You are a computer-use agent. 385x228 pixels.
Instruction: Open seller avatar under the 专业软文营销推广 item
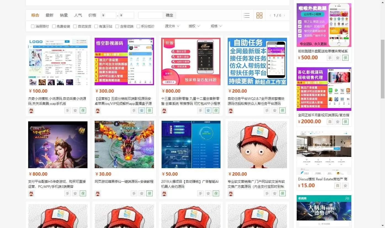pos(231,194)
